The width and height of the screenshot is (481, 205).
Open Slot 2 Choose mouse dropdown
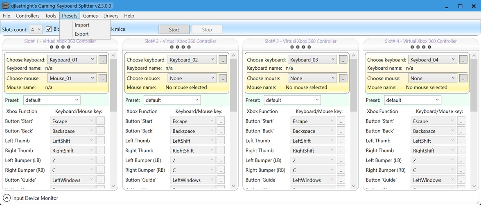pyautogui.click(x=192, y=78)
